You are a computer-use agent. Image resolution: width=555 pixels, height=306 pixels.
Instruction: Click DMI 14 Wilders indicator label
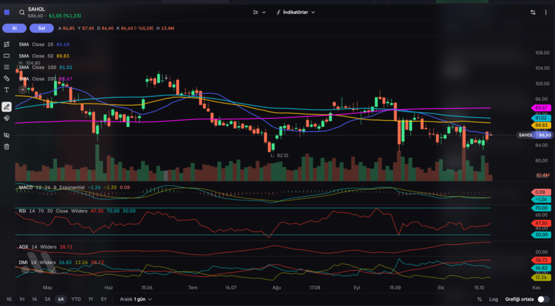pos(37,263)
